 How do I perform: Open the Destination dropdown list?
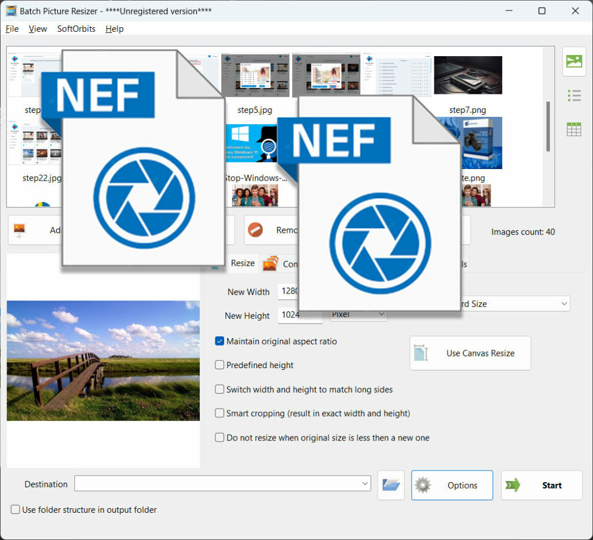365,483
